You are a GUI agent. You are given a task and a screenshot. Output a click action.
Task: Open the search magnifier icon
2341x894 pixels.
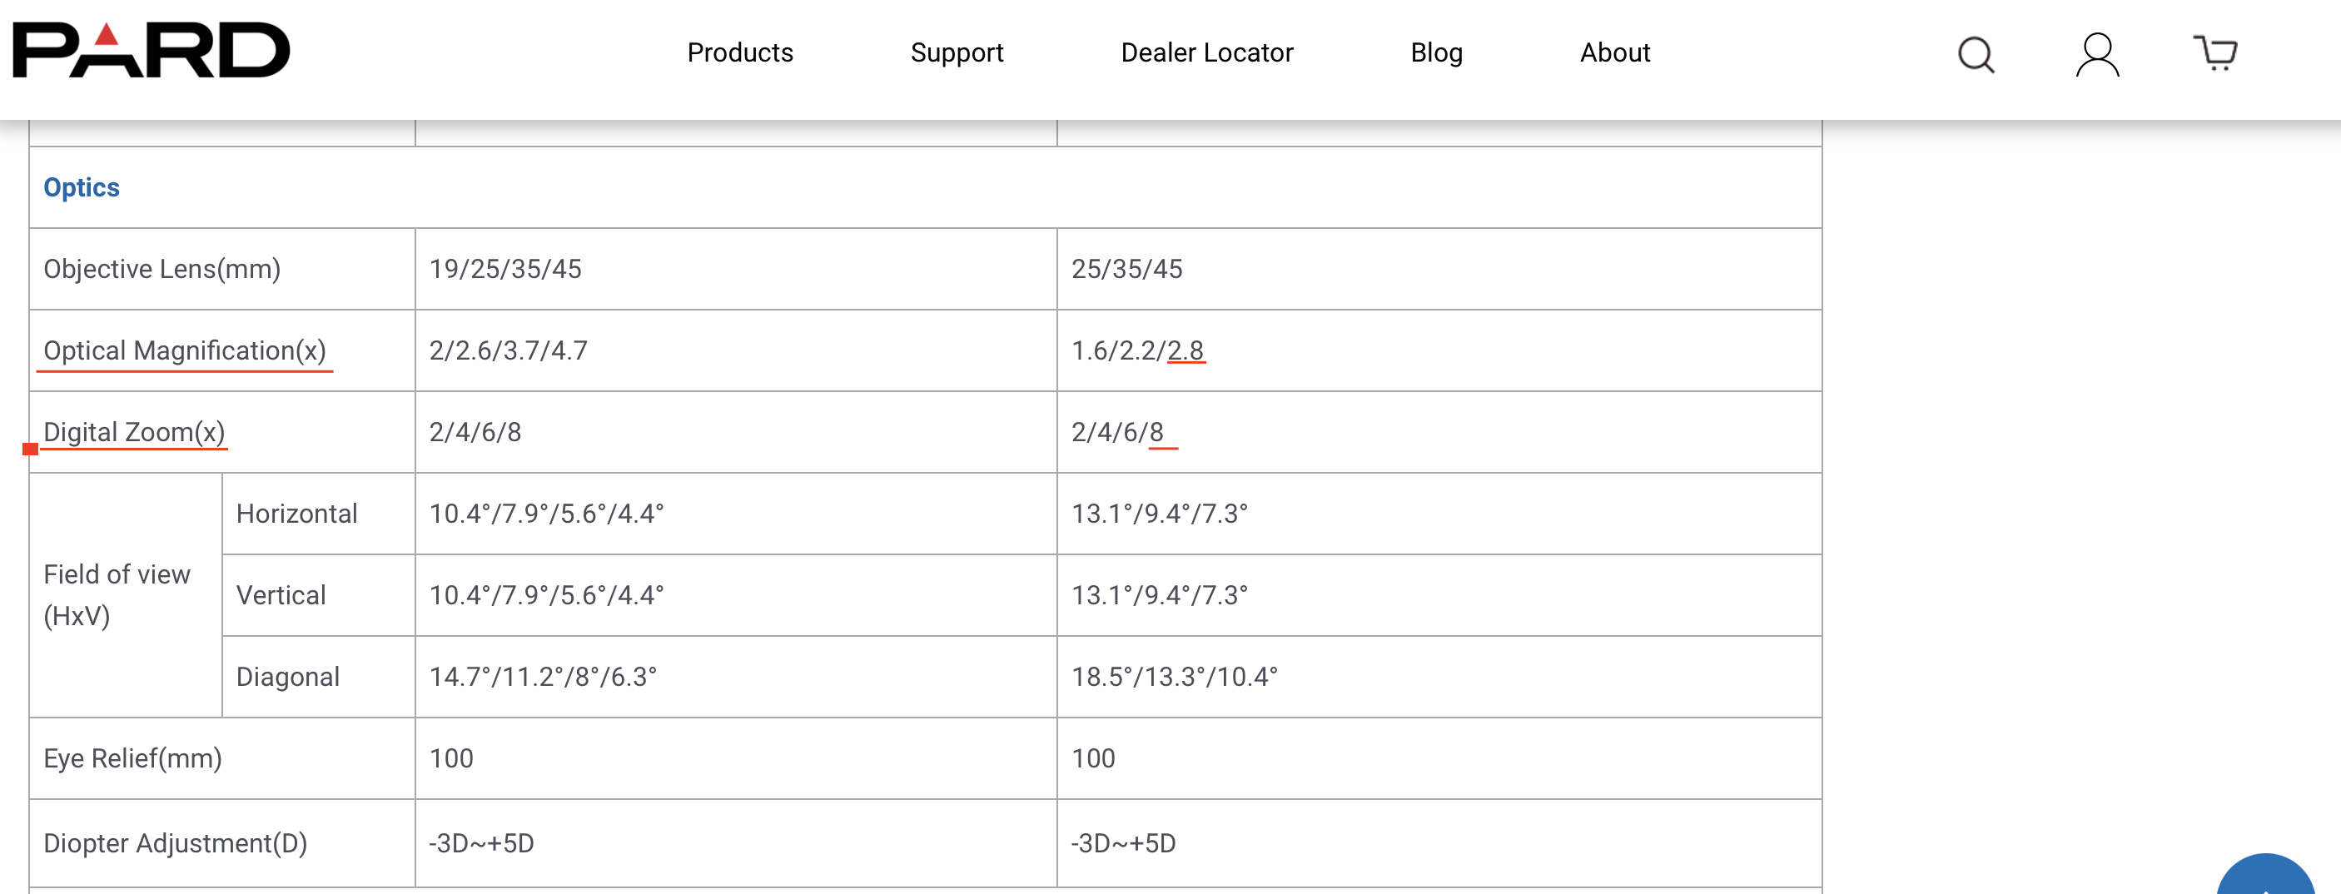coord(1975,54)
